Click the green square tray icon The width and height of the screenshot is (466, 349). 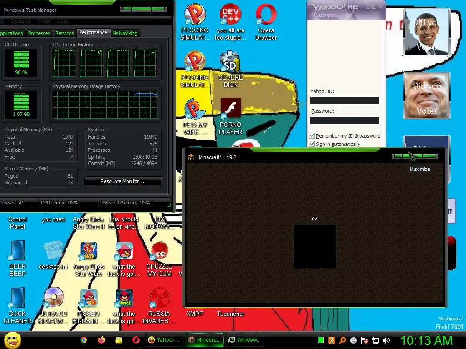(321, 340)
